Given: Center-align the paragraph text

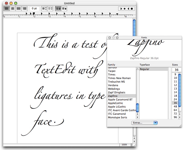Looking at the screenshot, I should pyautogui.click(x=13, y=9).
